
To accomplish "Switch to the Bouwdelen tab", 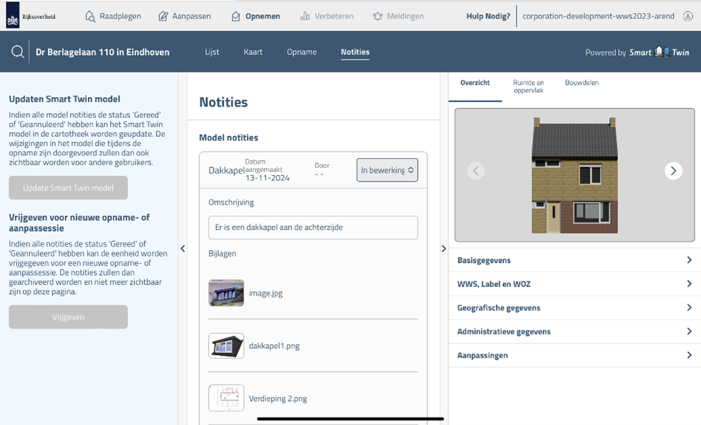I will [581, 83].
